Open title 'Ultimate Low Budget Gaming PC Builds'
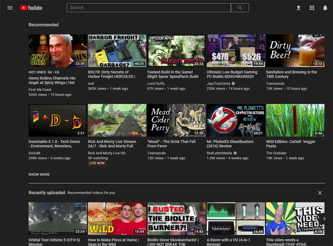 pyautogui.click(x=232, y=74)
